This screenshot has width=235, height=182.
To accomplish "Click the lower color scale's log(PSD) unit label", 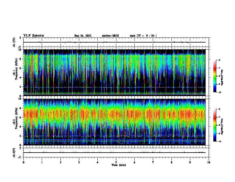I will [222, 126].
